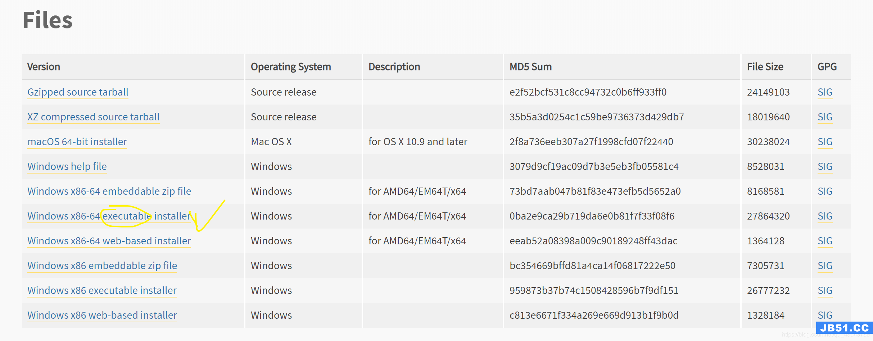Click file size 1328184
The height and width of the screenshot is (341, 873).
(x=766, y=315)
